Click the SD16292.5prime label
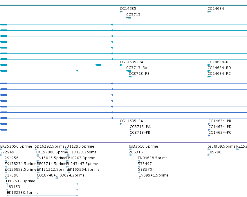Image resolution: width=247 pixels, height=197 pixels. 50,146
